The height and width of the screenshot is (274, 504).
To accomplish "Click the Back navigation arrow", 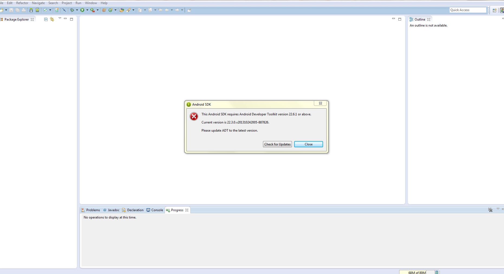I will coord(167,10).
